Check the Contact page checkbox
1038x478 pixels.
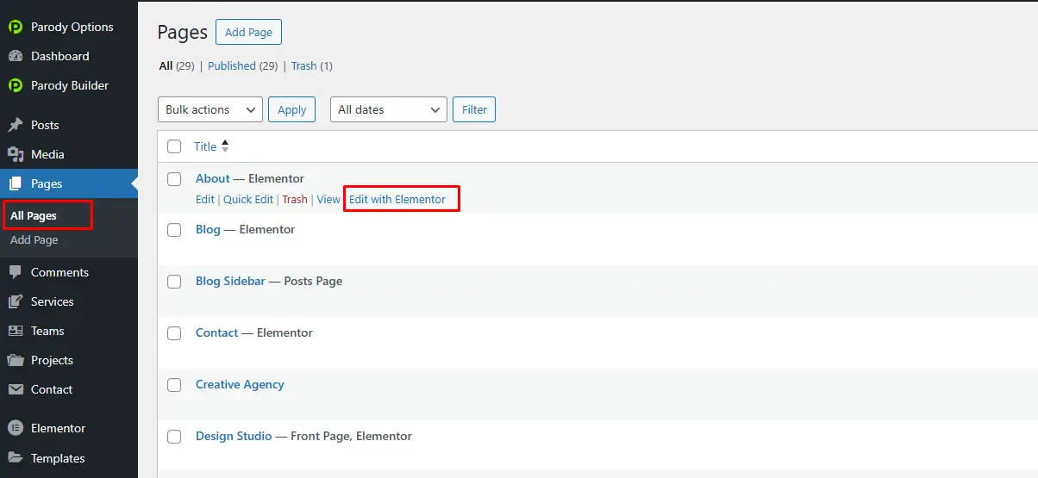point(174,333)
